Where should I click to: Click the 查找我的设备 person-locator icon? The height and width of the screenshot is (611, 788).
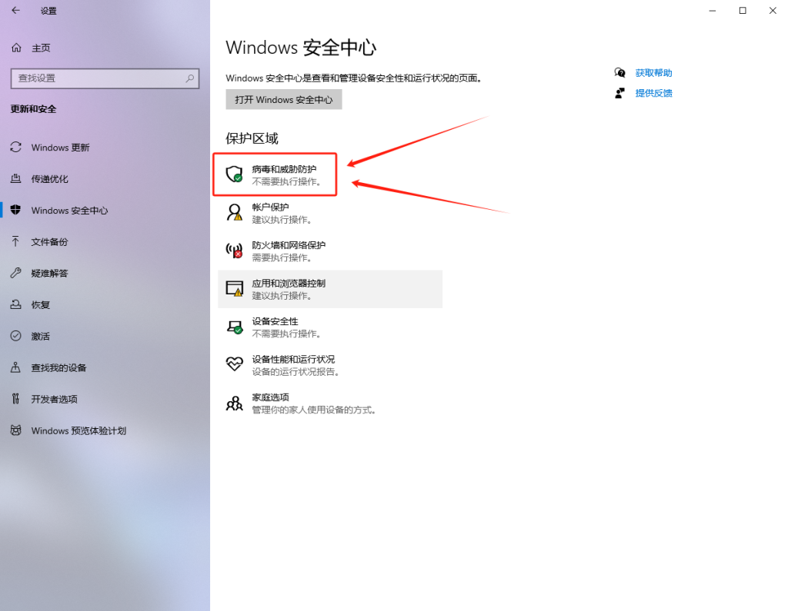pyautogui.click(x=16, y=367)
